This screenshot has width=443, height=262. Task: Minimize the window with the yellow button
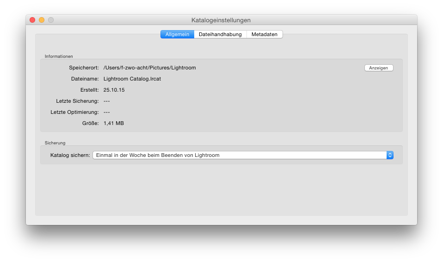tap(42, 20)
